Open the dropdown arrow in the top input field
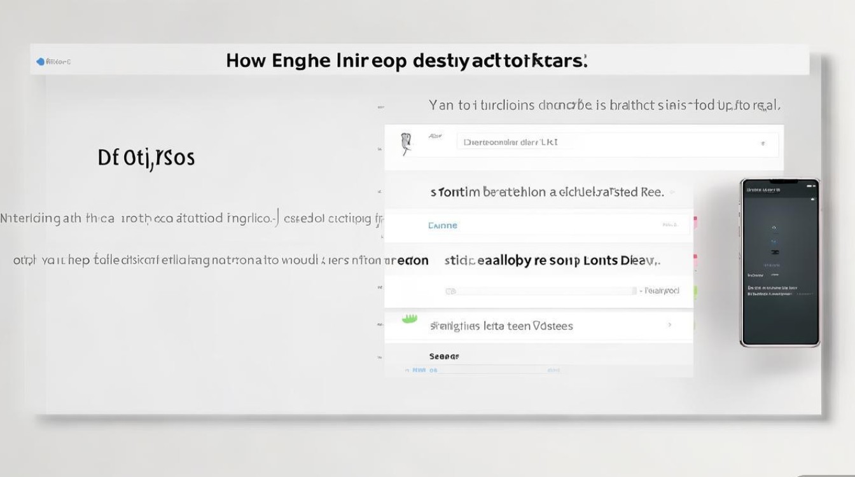855x477 pixels. [x=763, y=144]
